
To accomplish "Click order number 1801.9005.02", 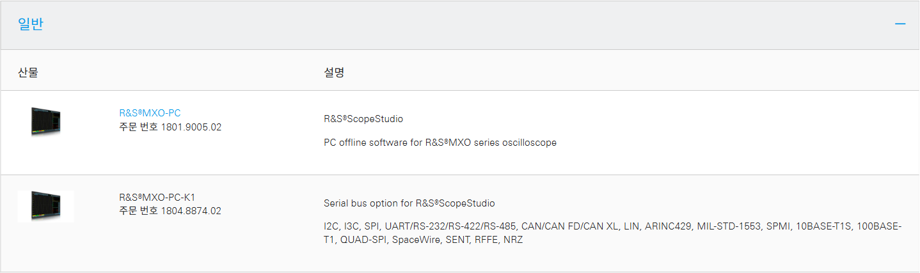I will click(190, 127).
